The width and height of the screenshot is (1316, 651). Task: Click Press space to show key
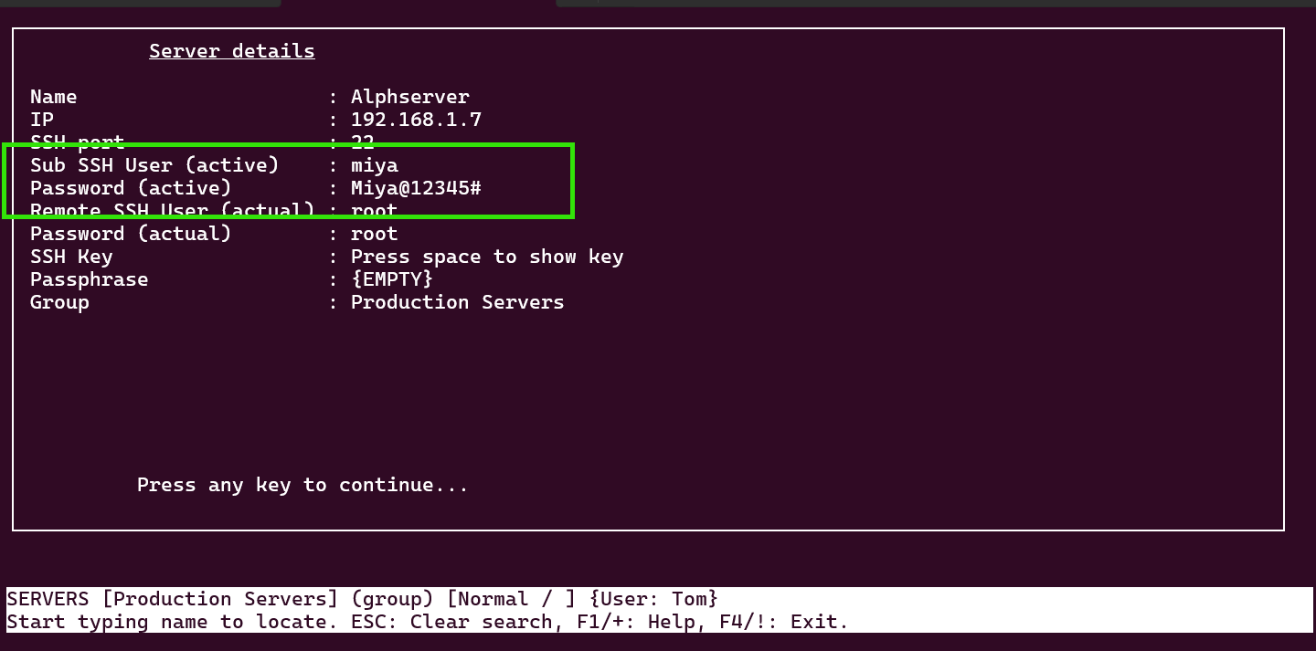[487, 257]
